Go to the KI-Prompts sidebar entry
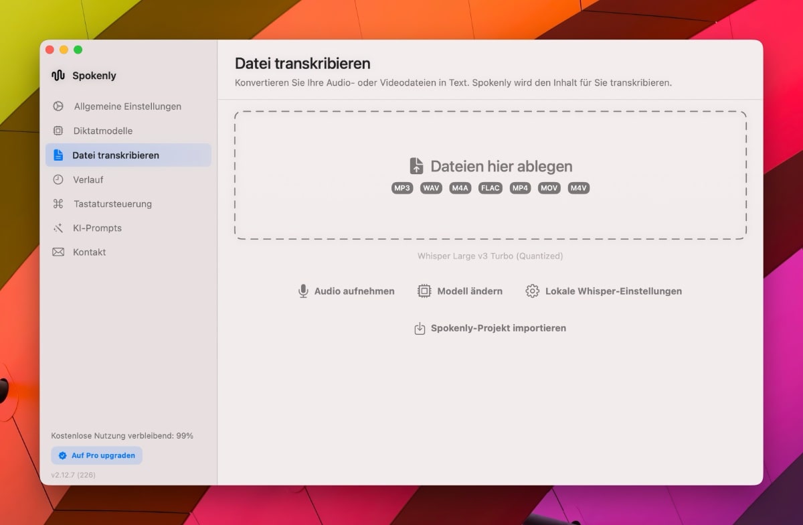Viewport: 803px width, 525px height. pos(97,228)
